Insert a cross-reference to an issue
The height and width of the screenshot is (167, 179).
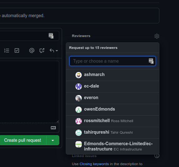pyautogui.click(x=42, y=50)
